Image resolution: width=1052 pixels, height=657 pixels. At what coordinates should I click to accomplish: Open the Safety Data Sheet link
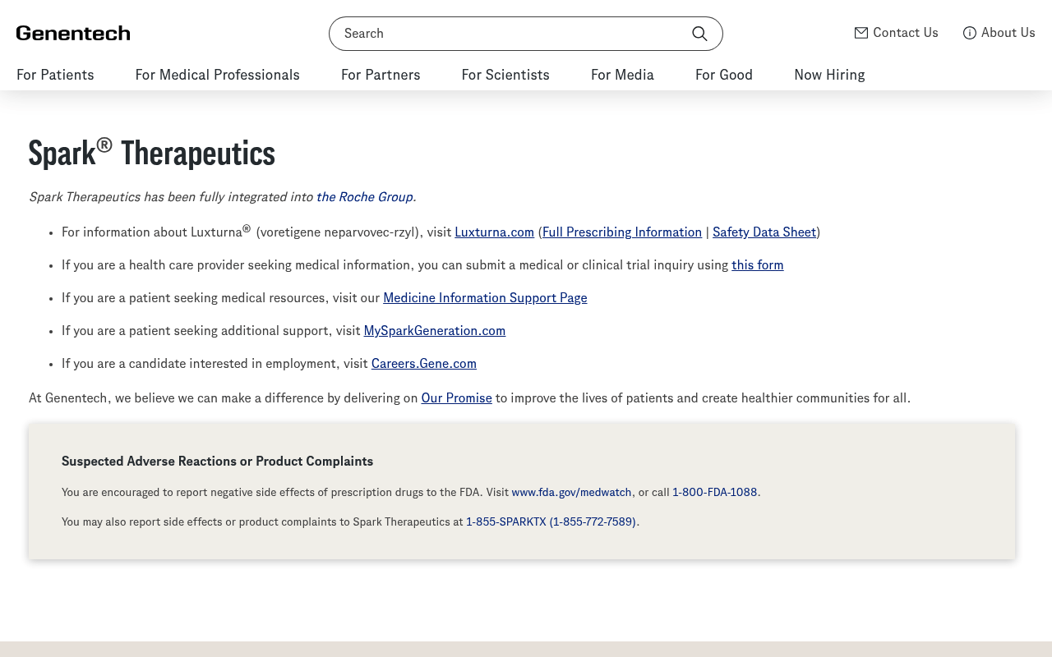[764, 232]
